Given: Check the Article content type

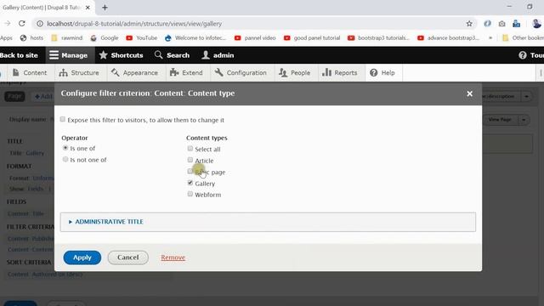Looking at the screenshot, I should point(190,160).
